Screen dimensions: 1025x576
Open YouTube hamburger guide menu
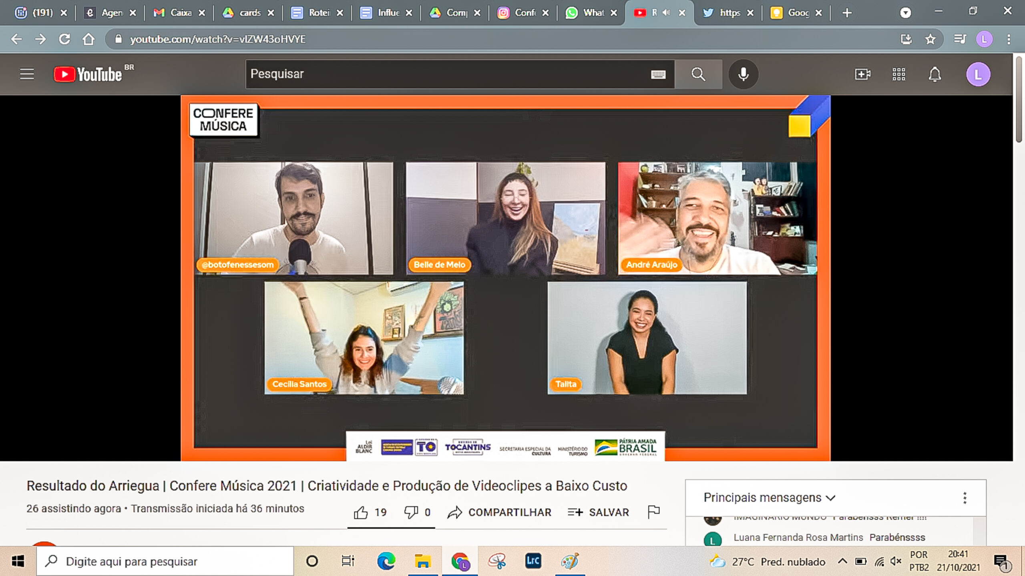27,74
